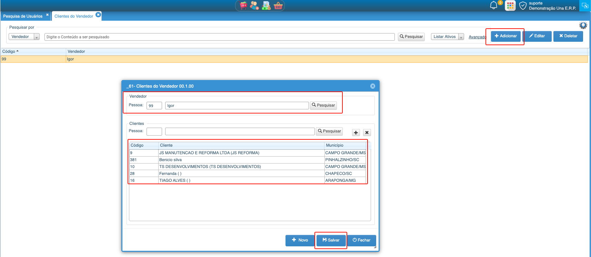Select the Clientes do Vendedor tab
This screenshot has height=257, width=591.
(74, 16)
